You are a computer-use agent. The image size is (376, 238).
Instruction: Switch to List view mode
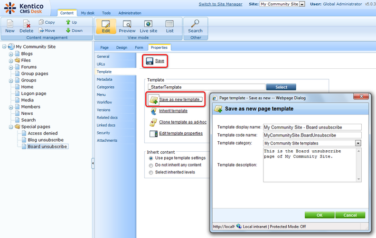[169, 27]
